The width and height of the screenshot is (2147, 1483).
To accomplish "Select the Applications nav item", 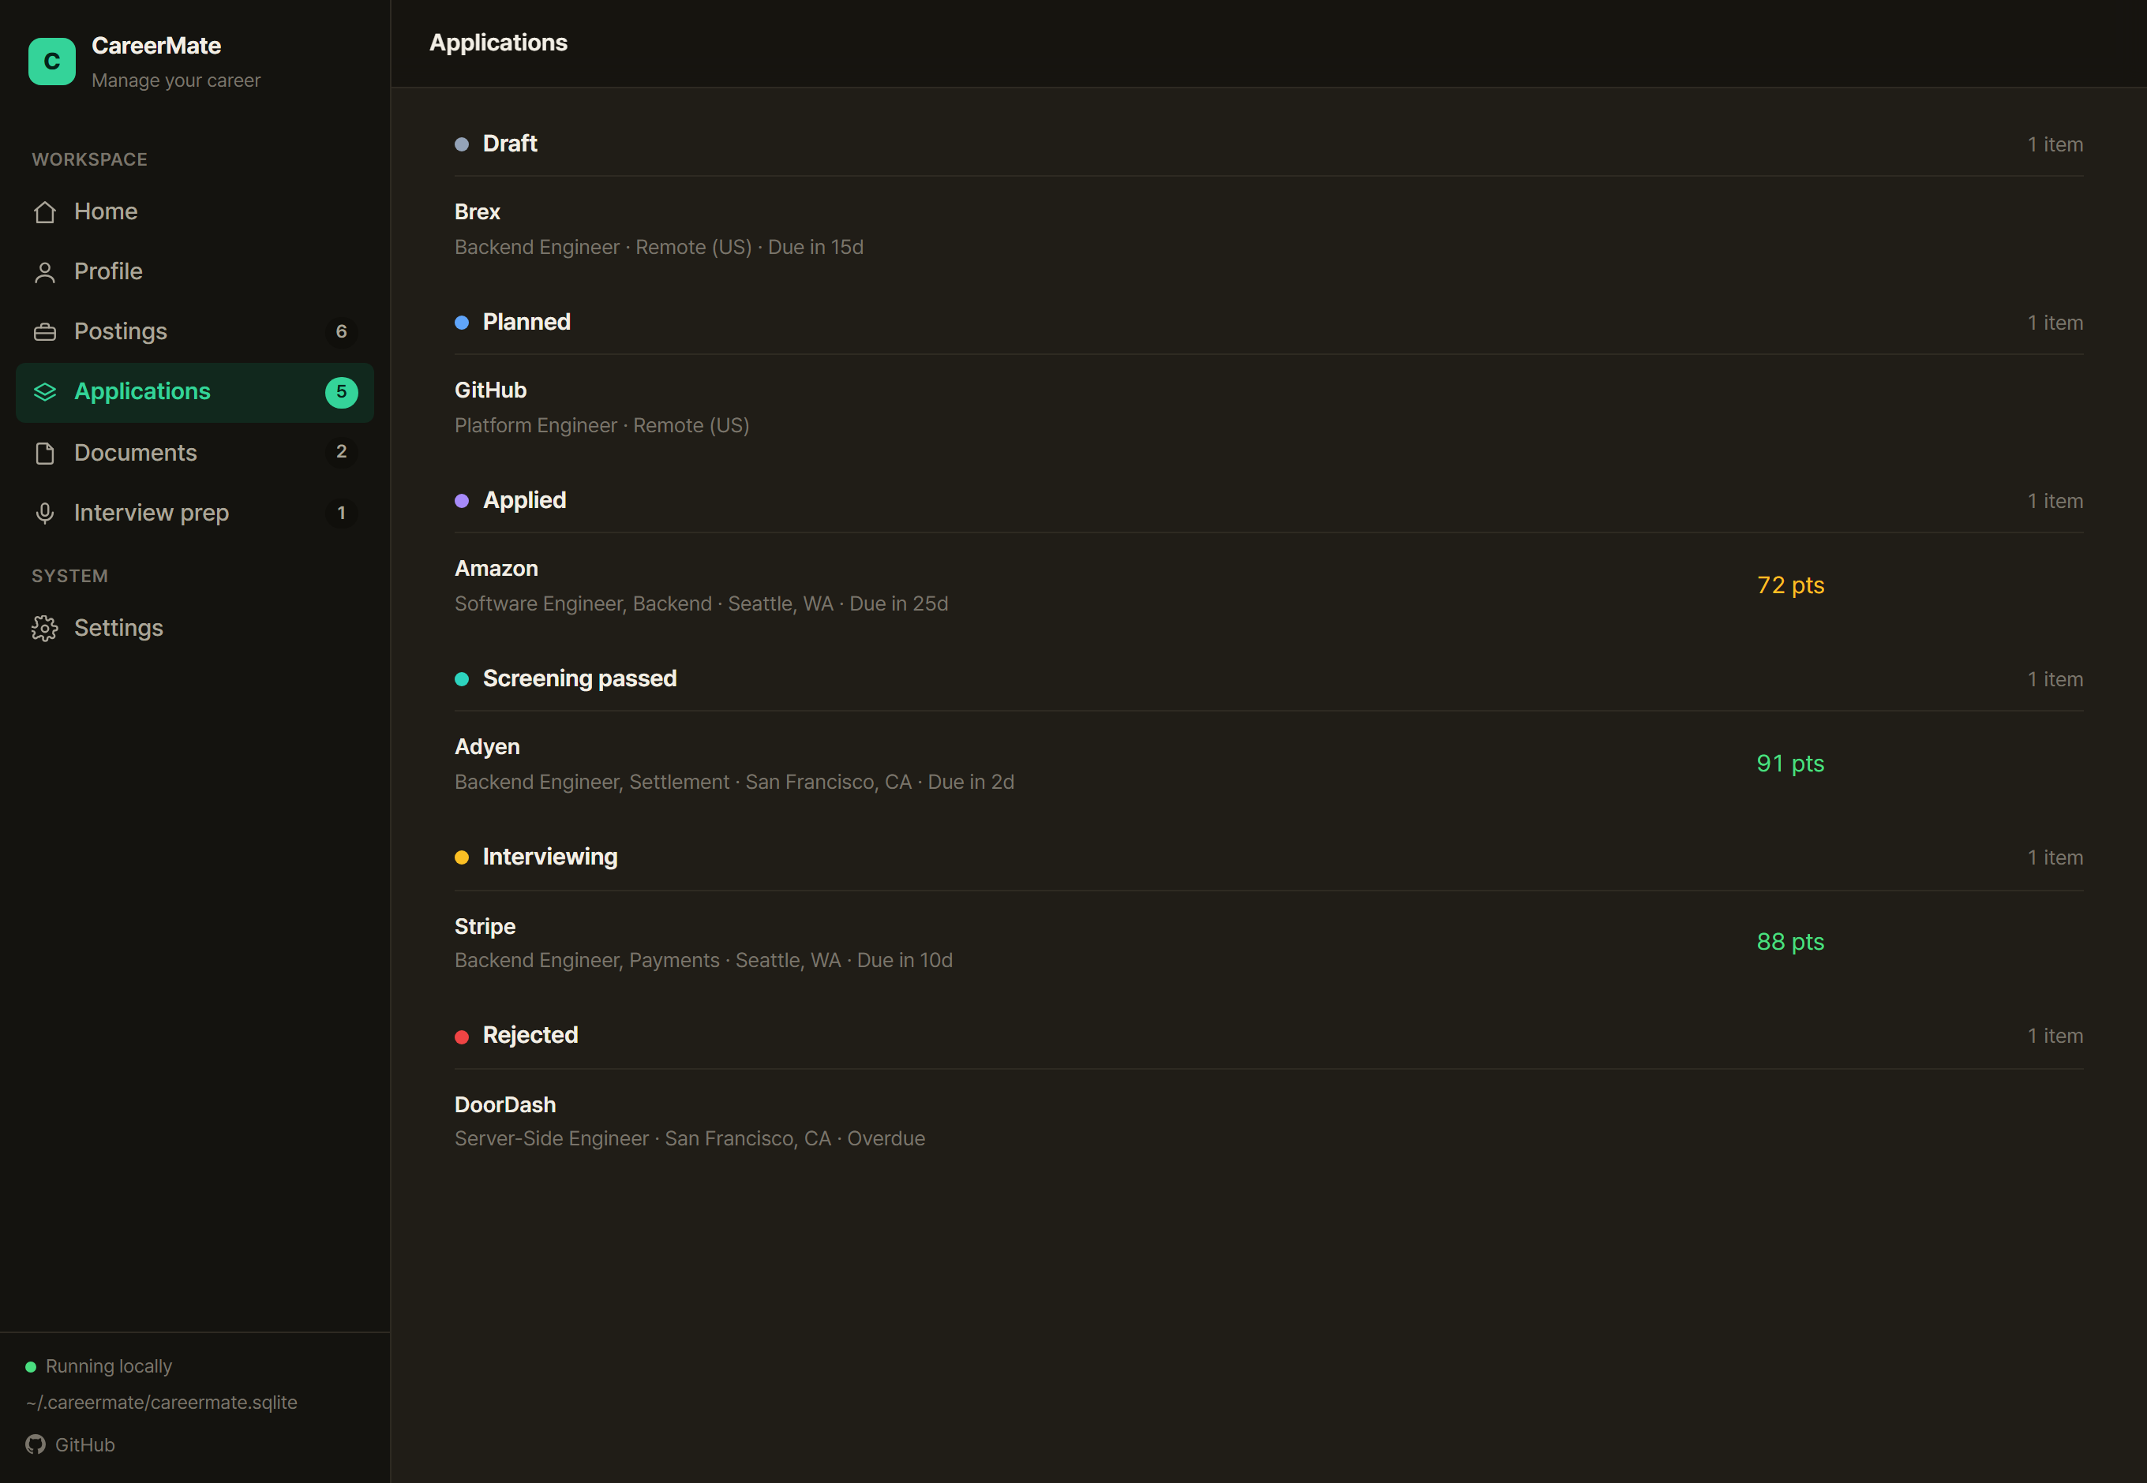I will pos(195,392).
